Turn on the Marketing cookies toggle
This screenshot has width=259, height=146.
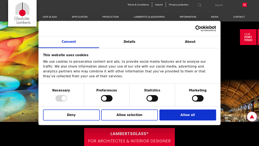coord(197,98)
